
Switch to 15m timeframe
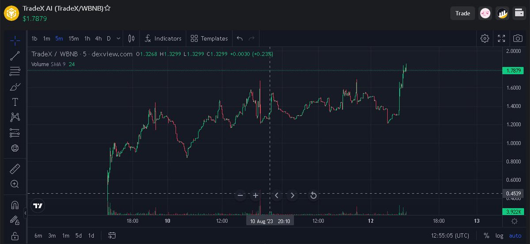tap(74, 38)
